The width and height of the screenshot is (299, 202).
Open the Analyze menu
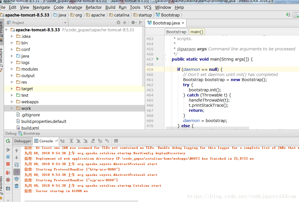point(75,7)
